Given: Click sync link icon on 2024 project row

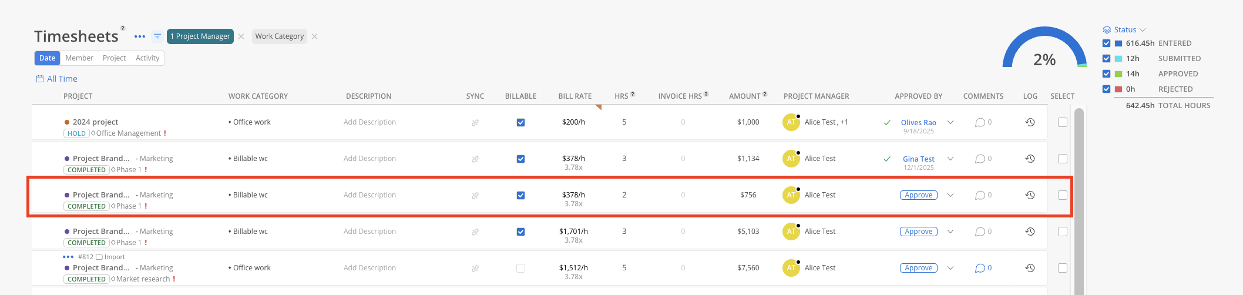Looking at the screenshot, I should coord(475,123).
